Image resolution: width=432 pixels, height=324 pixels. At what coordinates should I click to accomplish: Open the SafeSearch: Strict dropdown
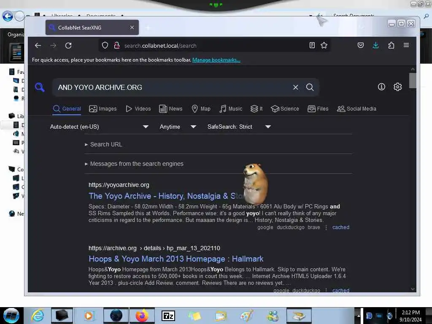pos(239,127)
